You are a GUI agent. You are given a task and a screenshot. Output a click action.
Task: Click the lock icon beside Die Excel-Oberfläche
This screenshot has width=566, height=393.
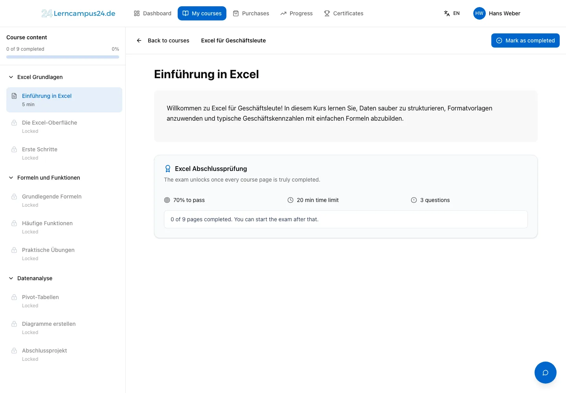(14, 123)
